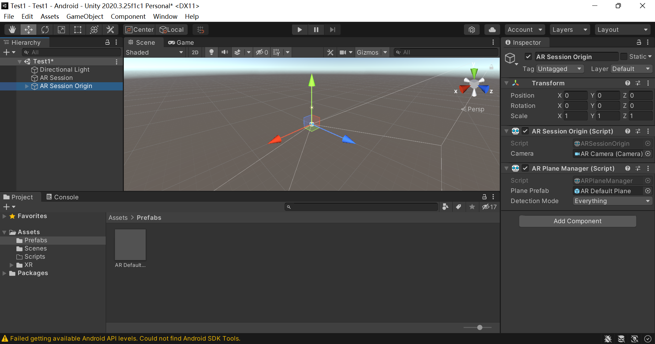Screen dimensions: 655x344
Task: Toggle scene grid visibility
Action: click(x=276, y=52)
